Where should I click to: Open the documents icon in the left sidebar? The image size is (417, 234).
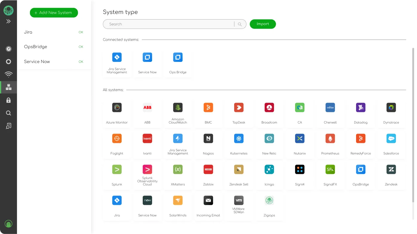coord(8,126)
